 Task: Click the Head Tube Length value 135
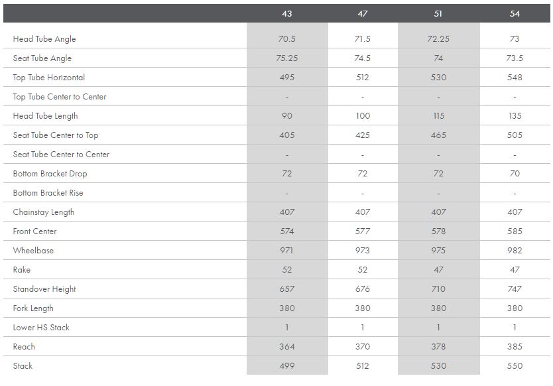click(515, 116)
